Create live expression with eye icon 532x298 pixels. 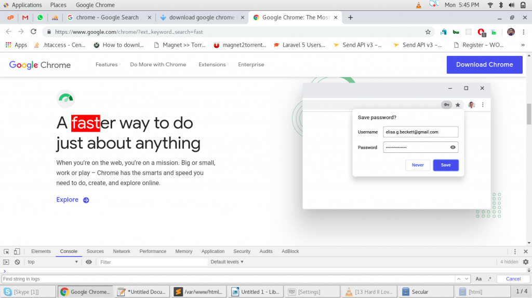click(x=88, y=262)
